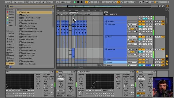Open the Grooves browser category
Image resolution: width=174 pixels, height=98 pixels.
10,58
